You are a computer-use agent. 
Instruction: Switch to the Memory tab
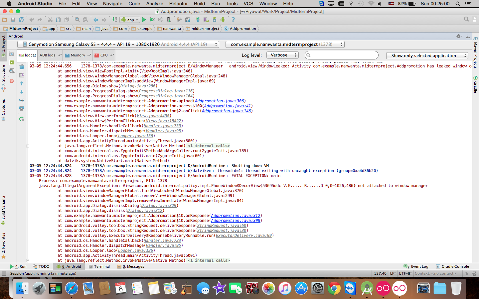[x=78, y=55]
